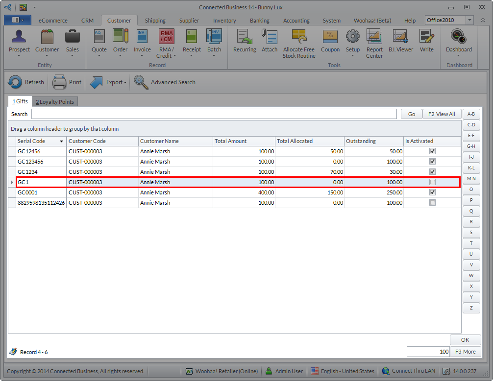Screen dimensions: 493x381
Task: Switch to the Inventory ribbon tab
Action: pyautogui.click(x=224, y=21)
